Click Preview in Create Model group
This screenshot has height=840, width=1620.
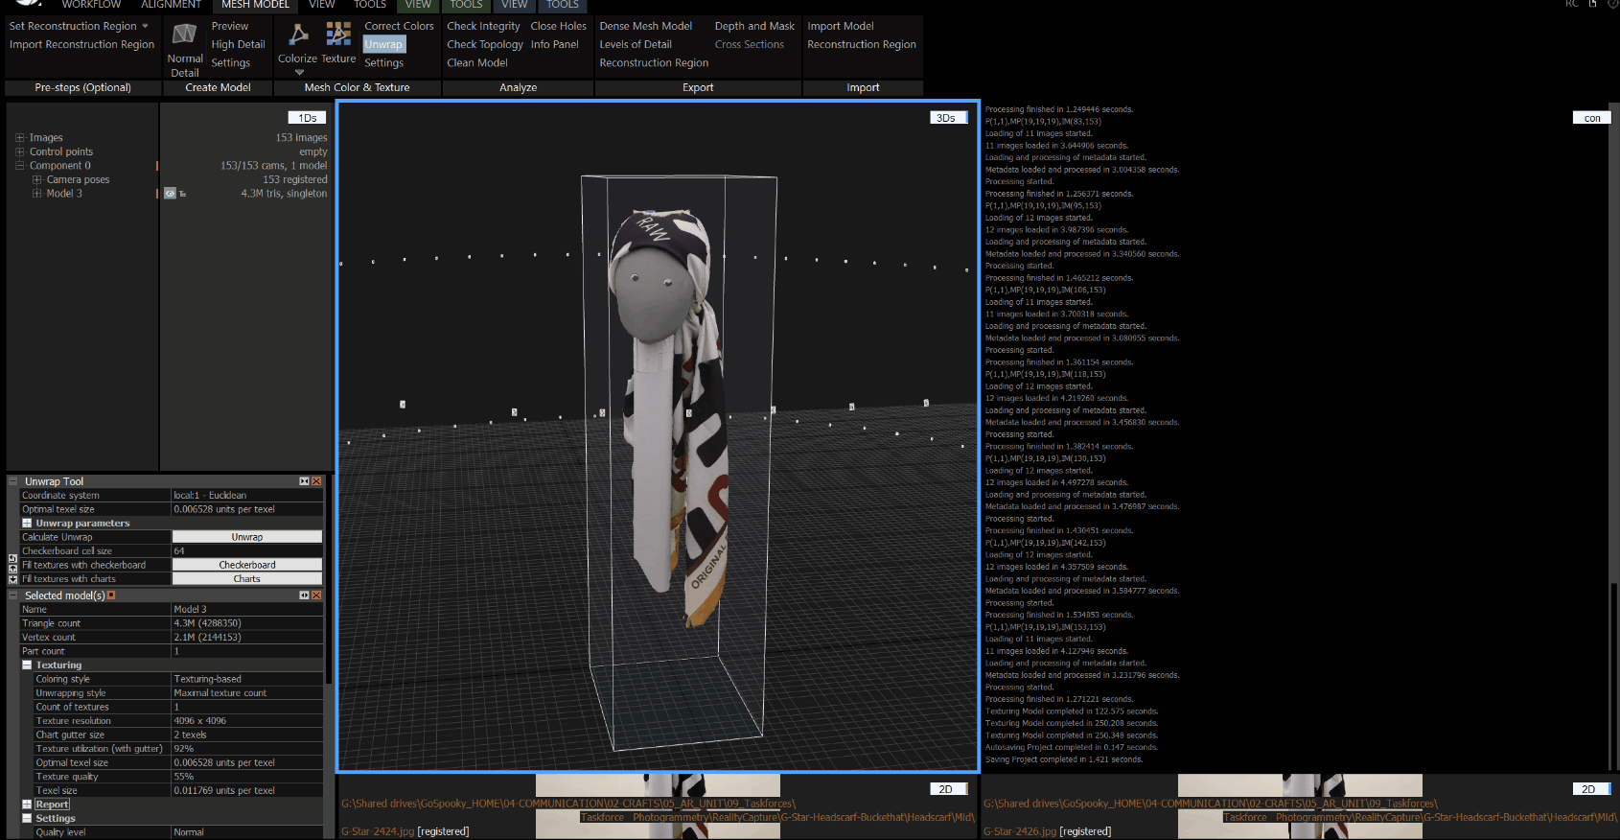230,26
